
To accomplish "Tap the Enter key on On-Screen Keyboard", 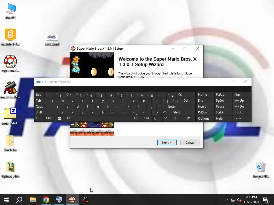I will (181, 107).
